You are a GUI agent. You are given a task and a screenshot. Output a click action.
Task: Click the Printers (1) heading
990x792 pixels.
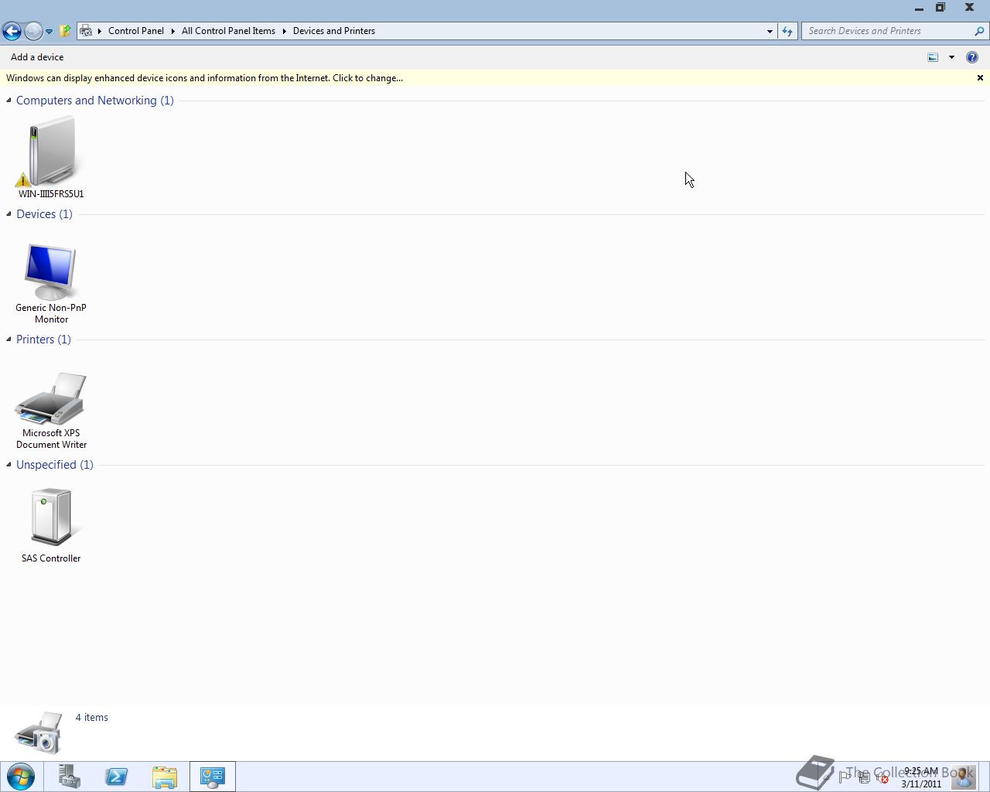43,340
